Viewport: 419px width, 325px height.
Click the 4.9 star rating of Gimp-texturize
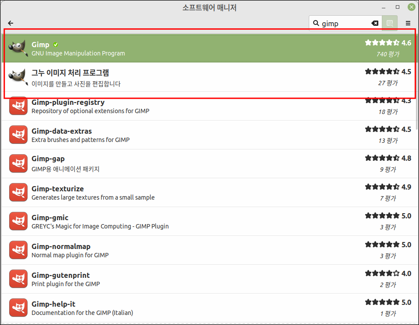coord(388,187)
